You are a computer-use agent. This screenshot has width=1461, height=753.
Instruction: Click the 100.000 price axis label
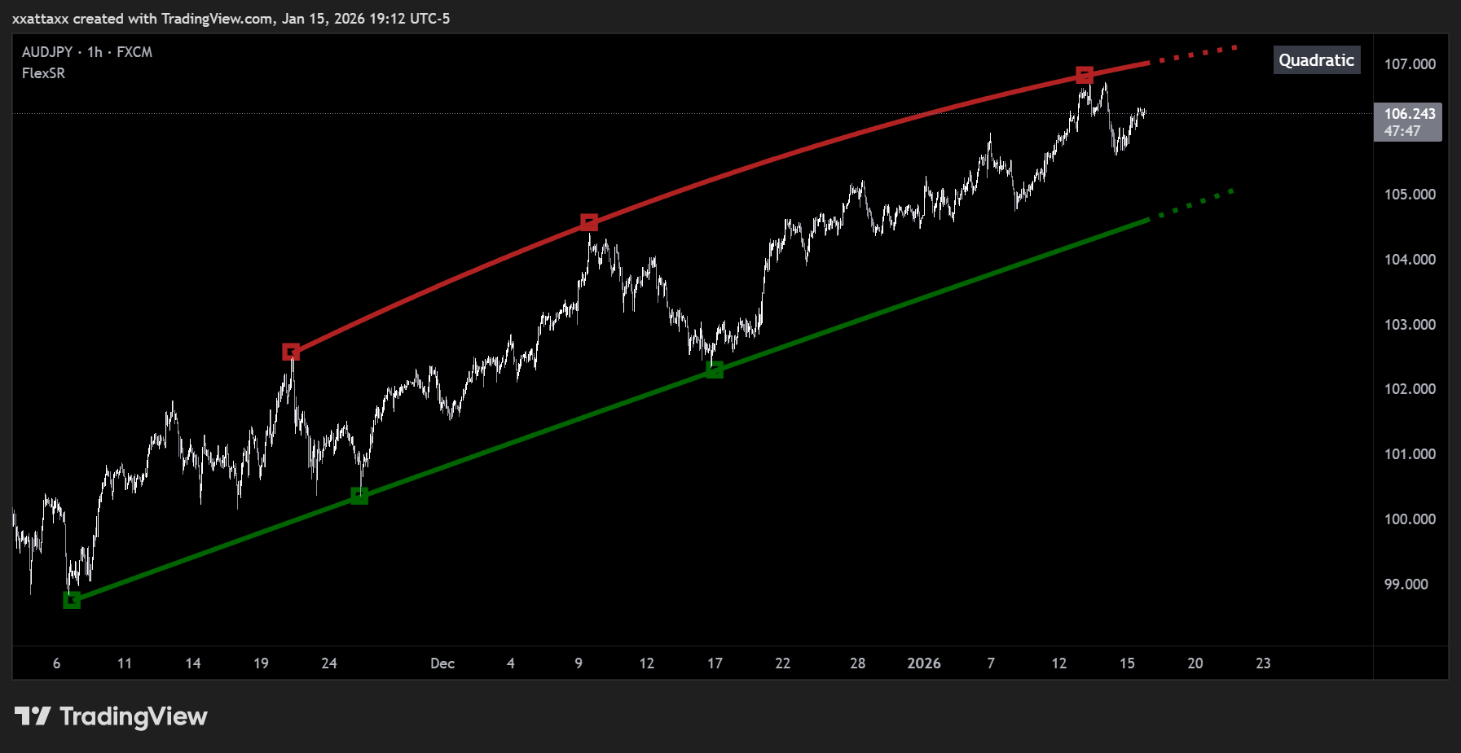tap(1410, 519)
